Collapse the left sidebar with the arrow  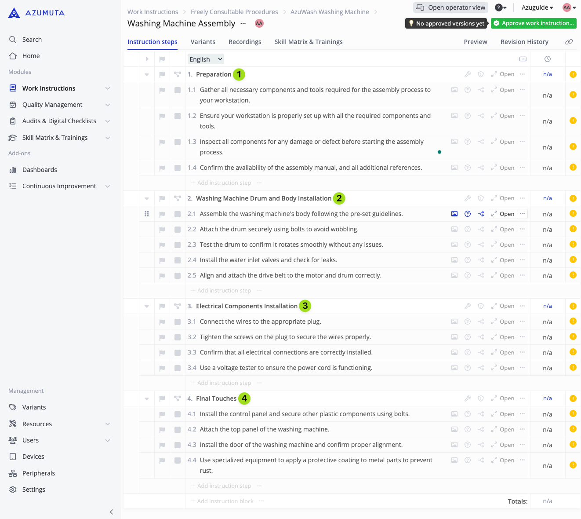(112, 512)
